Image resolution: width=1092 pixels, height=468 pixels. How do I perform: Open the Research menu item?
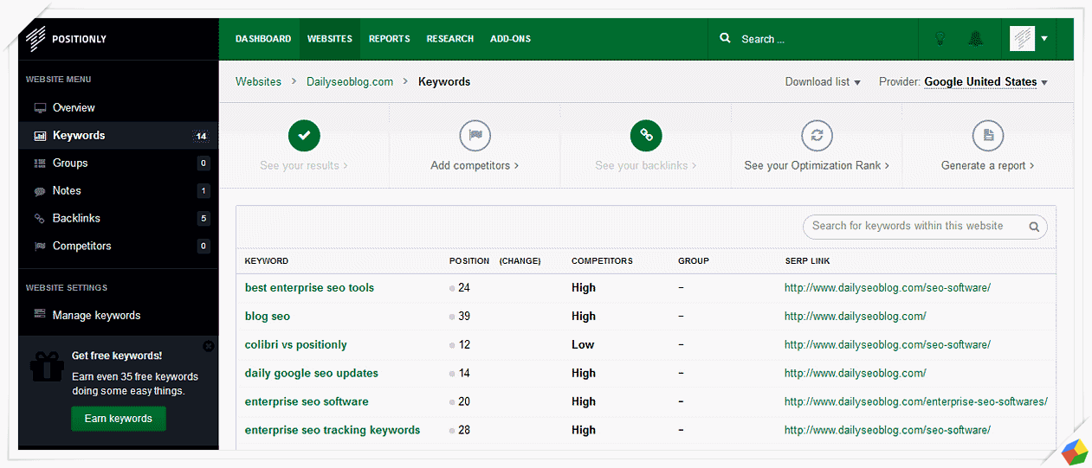pos(449,39)
